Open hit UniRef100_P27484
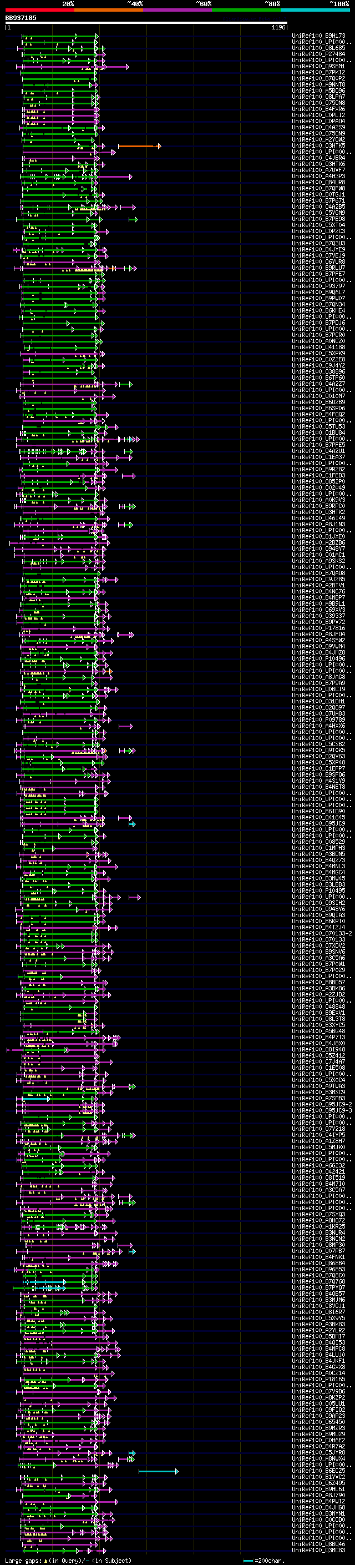This screenshot has width=355, height=1565. (x=318, y=54)
